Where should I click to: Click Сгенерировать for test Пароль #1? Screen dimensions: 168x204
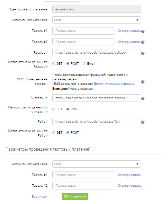pyautogui.click(x=130, y=175)
